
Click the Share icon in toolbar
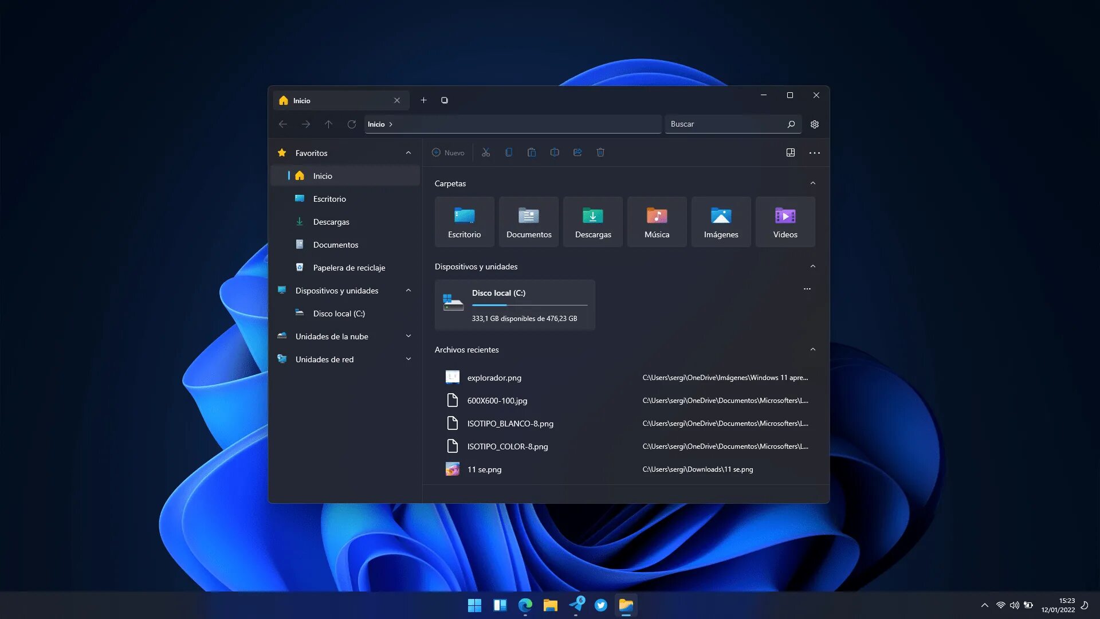[x=577, y=152]
